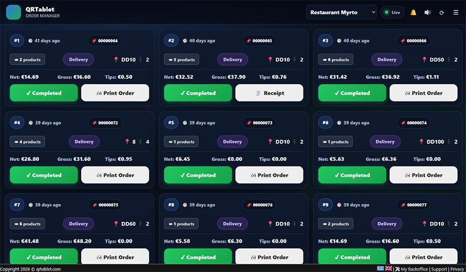This screenshot has height=272, width=466.
Task: Print order 00000074
Action: click(424, 175)
